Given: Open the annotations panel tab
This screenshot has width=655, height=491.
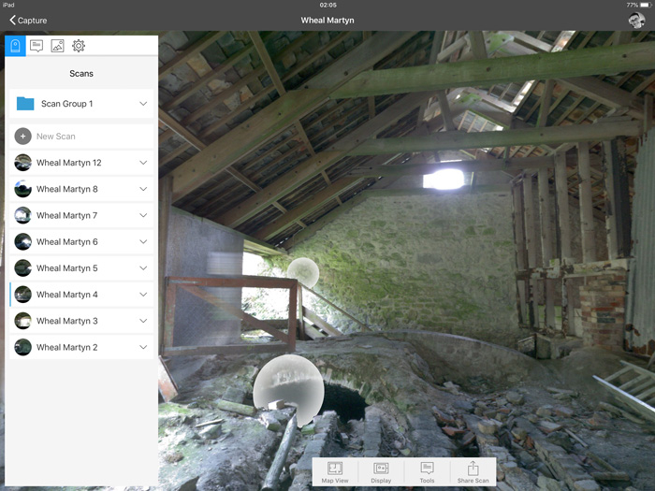Looking at the screenshot, I should pos(36,46).
